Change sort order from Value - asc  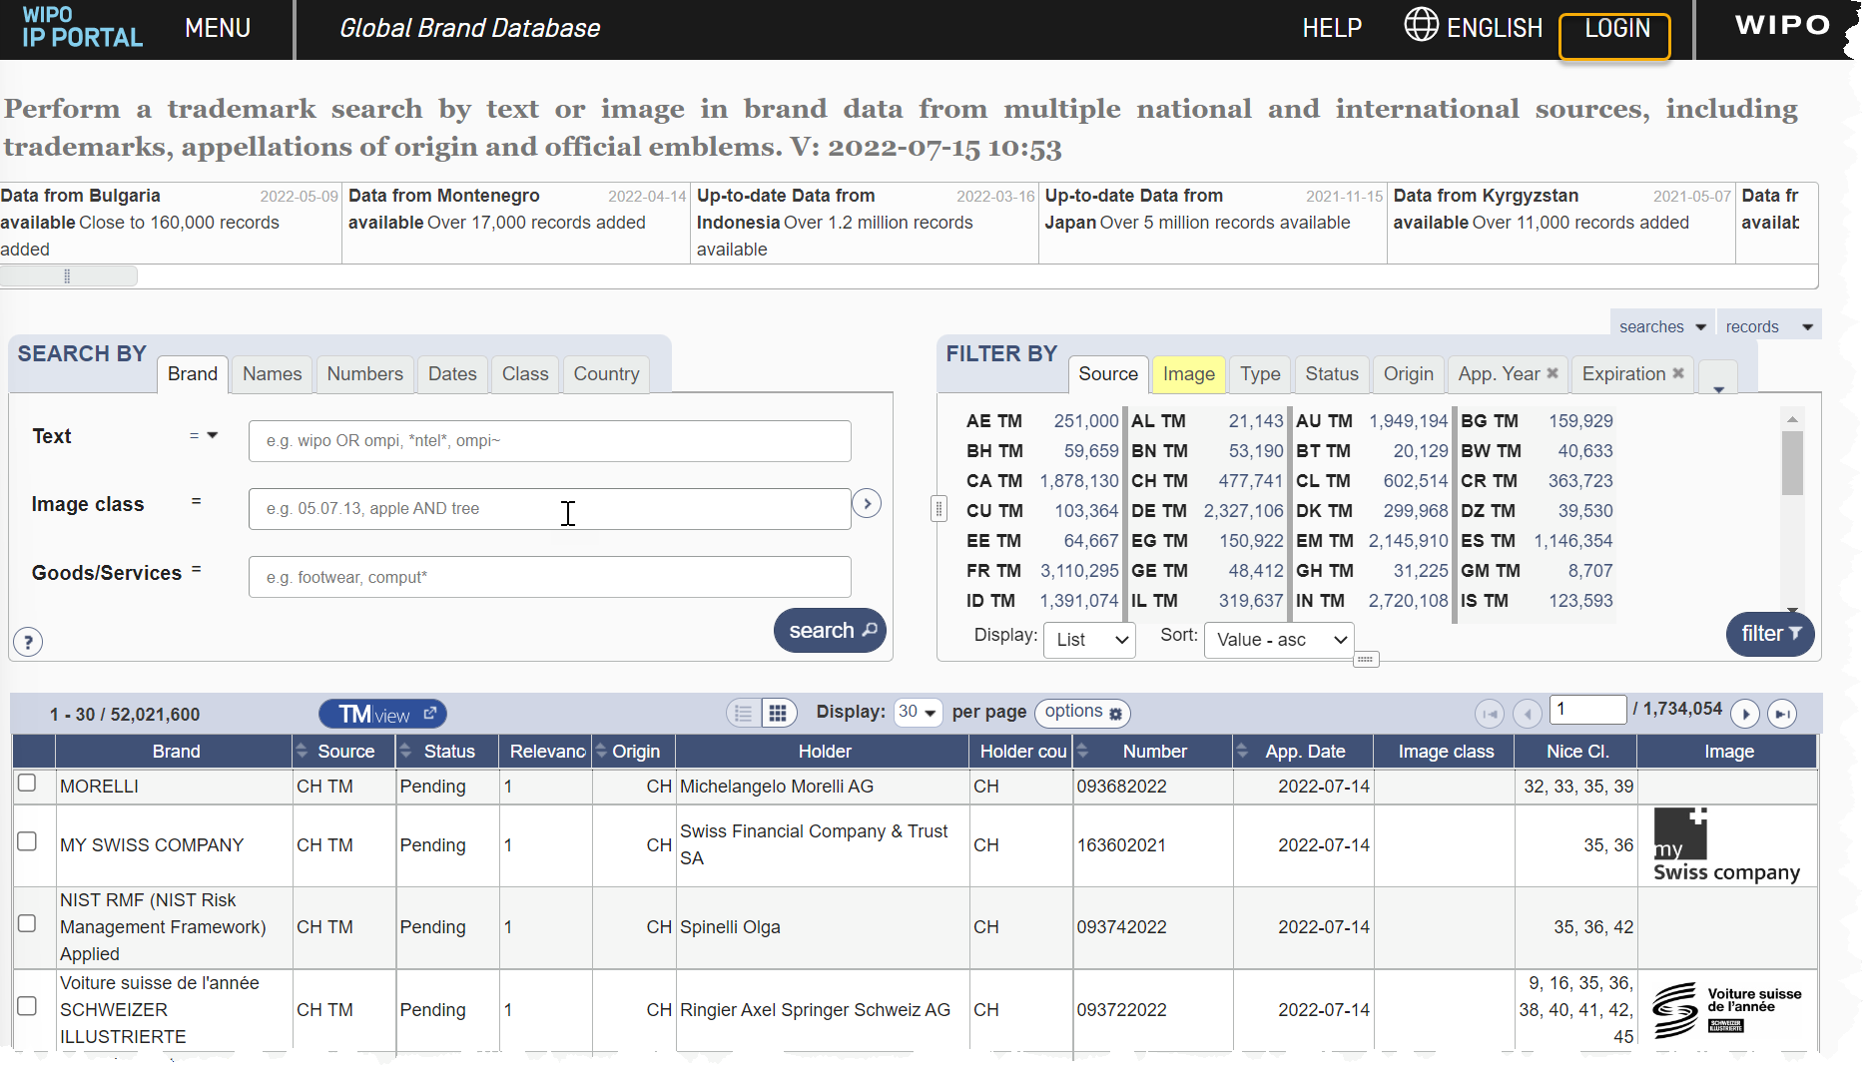(x=1278, y=640)
